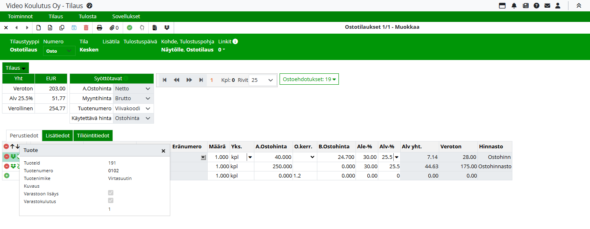Click the A.Ostohinta field showing 40.000
The width and height of the screenshot is (590, 229).
[273, 157]
